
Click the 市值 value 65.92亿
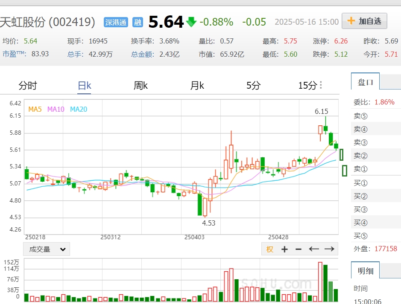coord(232,54)
